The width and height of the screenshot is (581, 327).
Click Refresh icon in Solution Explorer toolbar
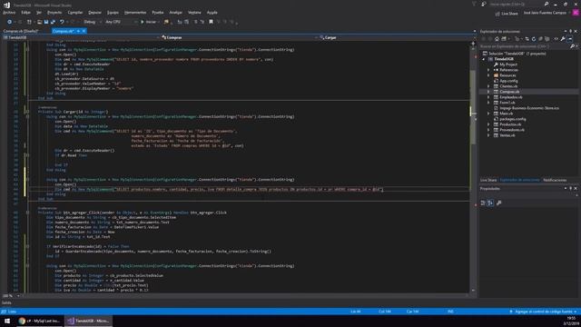tap(534, 39)
